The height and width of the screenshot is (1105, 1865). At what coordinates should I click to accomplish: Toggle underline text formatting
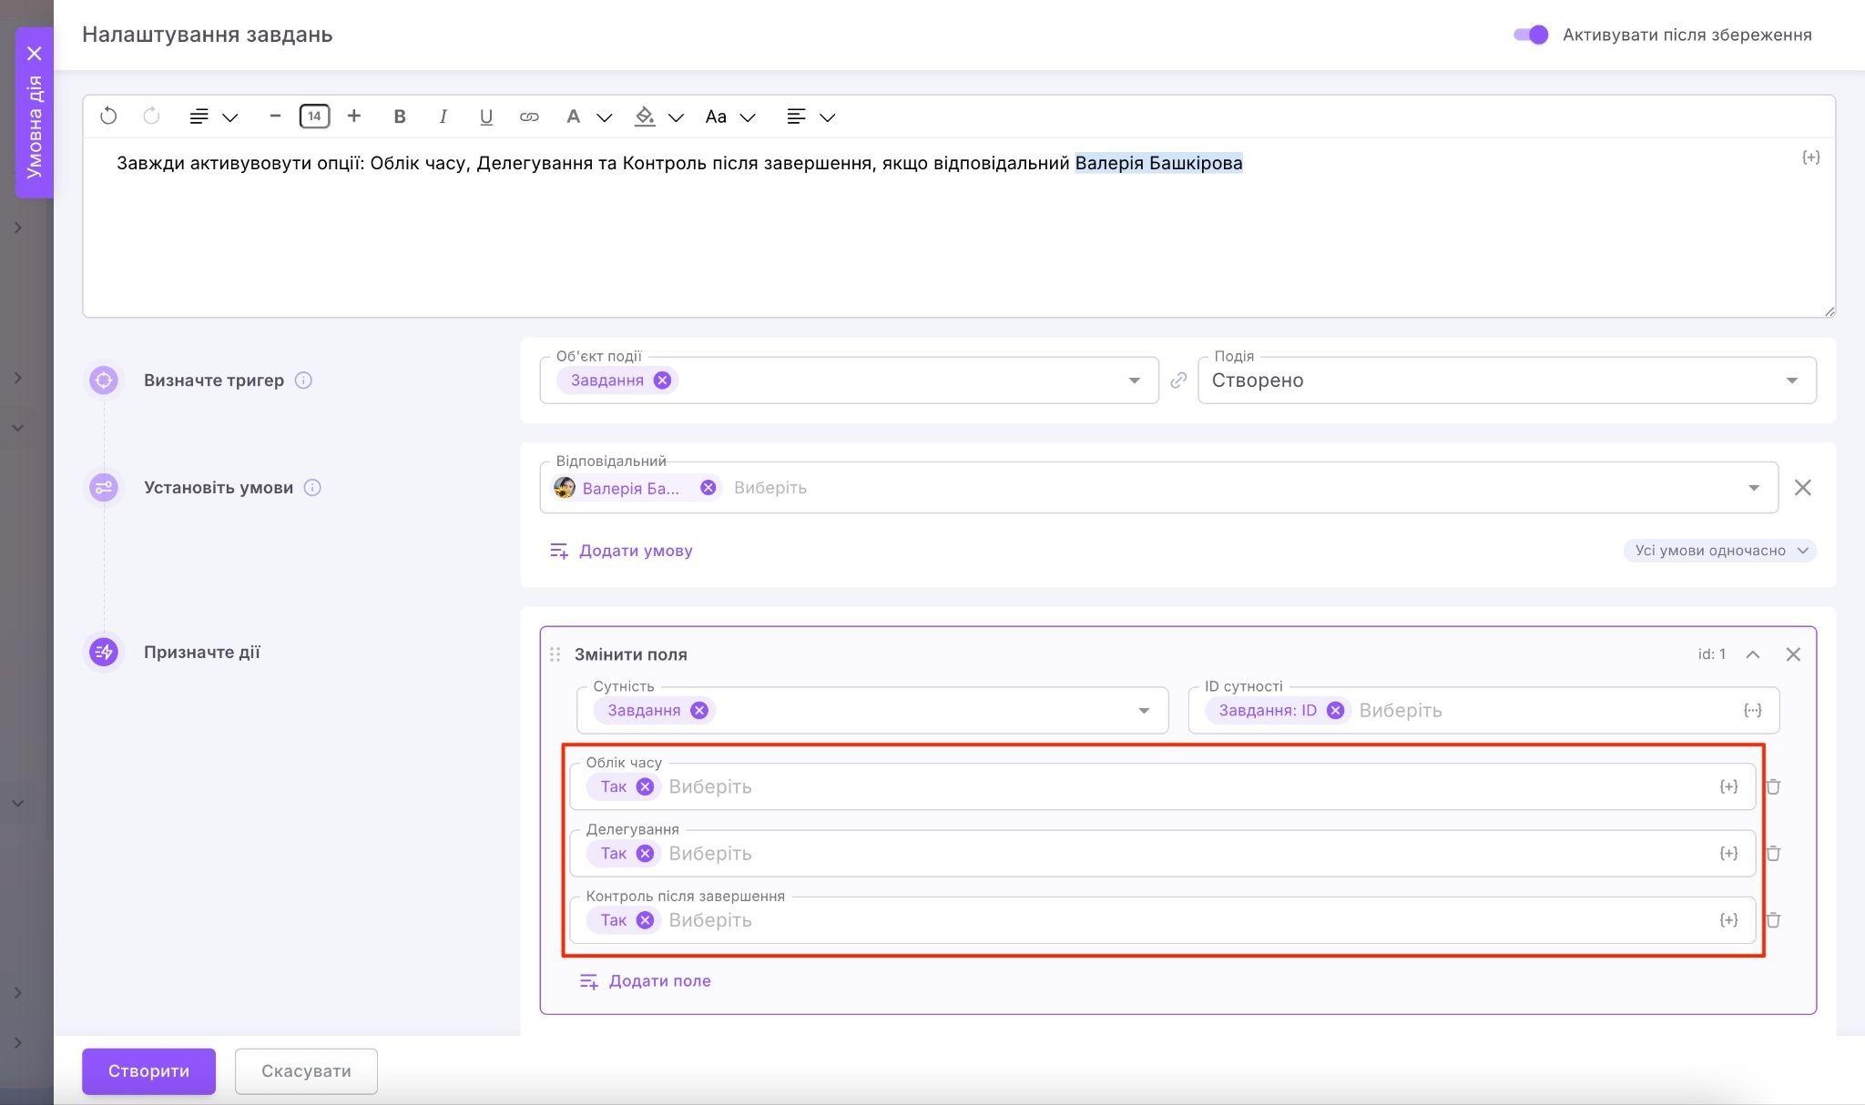(485, 117)
